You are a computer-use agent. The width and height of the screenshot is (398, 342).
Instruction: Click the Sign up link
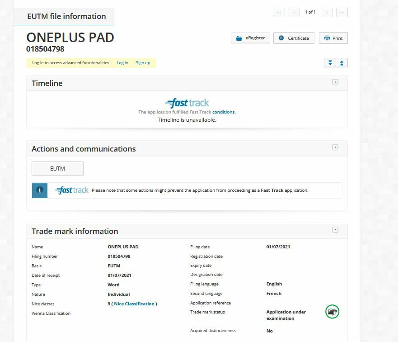click(x=143, y=63)
